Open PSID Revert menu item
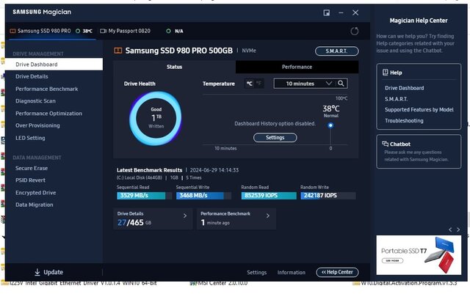470x294 pixels. tap(30, 180)
